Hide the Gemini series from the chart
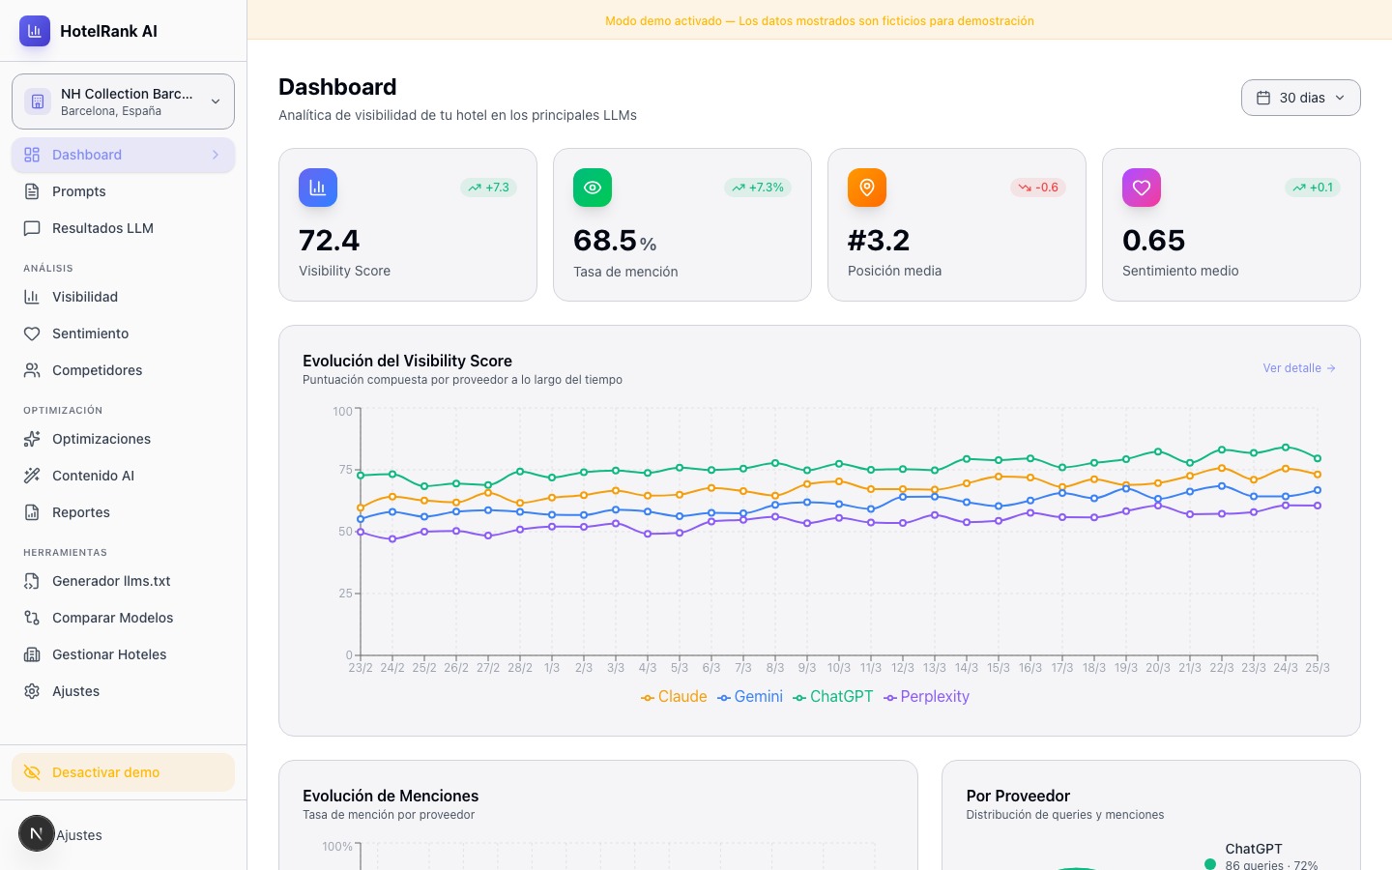The width and height of the screenshot is (1392, 870). [x=750, y=697]
